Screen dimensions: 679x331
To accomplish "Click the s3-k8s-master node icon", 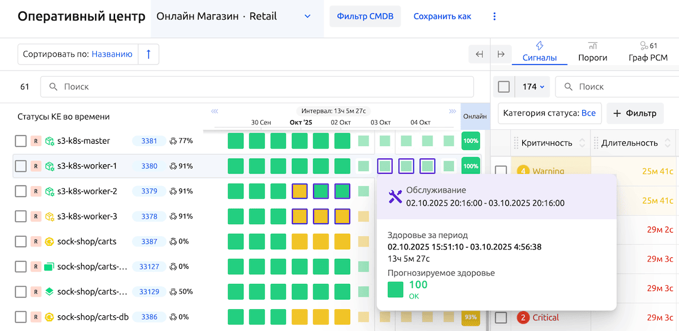I will click(x=50, y=141).
